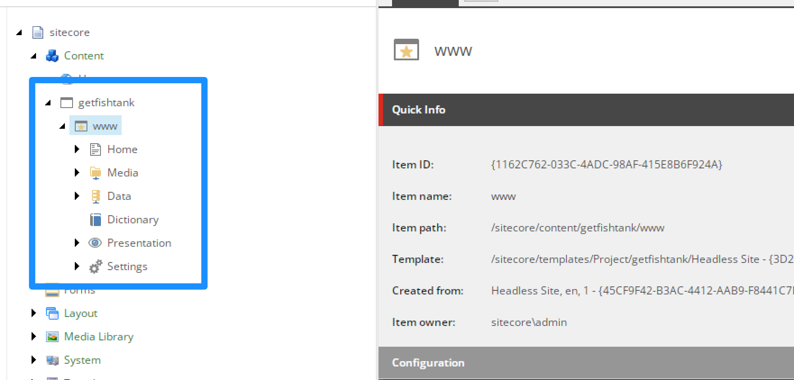Select the Dictionary tree item
The width and height of the screenshot is (794, 380).
(x=133, y=219)
